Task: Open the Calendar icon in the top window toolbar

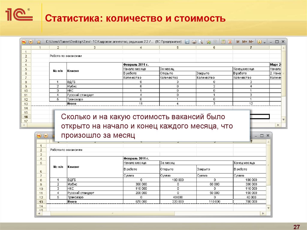Action: pyautogui.click(x=230, y=42)
